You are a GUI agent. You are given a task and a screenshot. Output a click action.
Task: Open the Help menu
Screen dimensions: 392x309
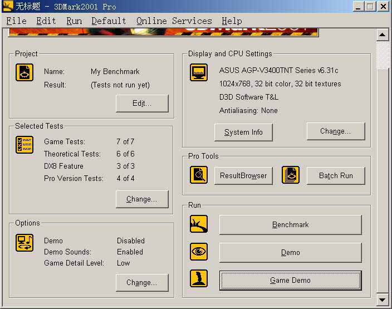[x=232, y=21]
